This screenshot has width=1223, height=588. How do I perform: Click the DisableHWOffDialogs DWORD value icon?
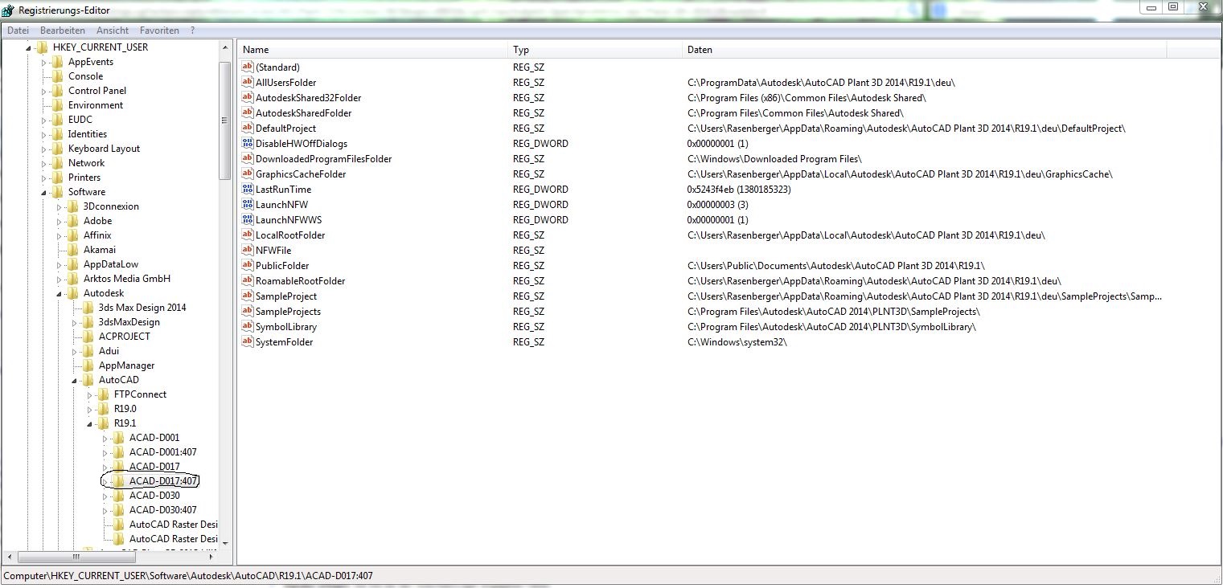[x=248, y=144]
